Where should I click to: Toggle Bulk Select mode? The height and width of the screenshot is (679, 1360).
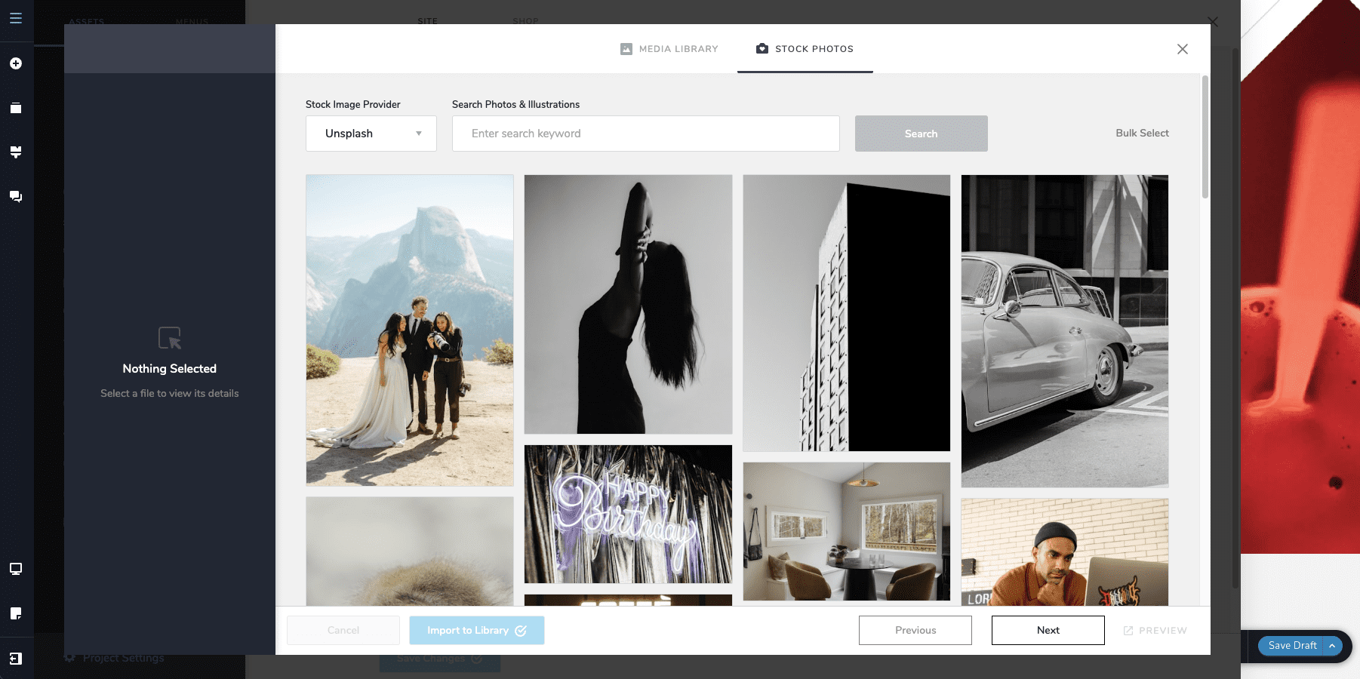(x=1142, y=133)
